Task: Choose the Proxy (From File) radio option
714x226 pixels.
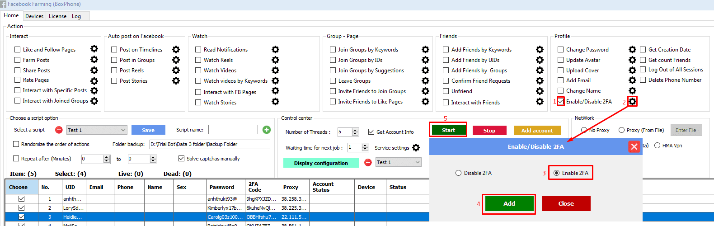Action: [x=621, y=130]
